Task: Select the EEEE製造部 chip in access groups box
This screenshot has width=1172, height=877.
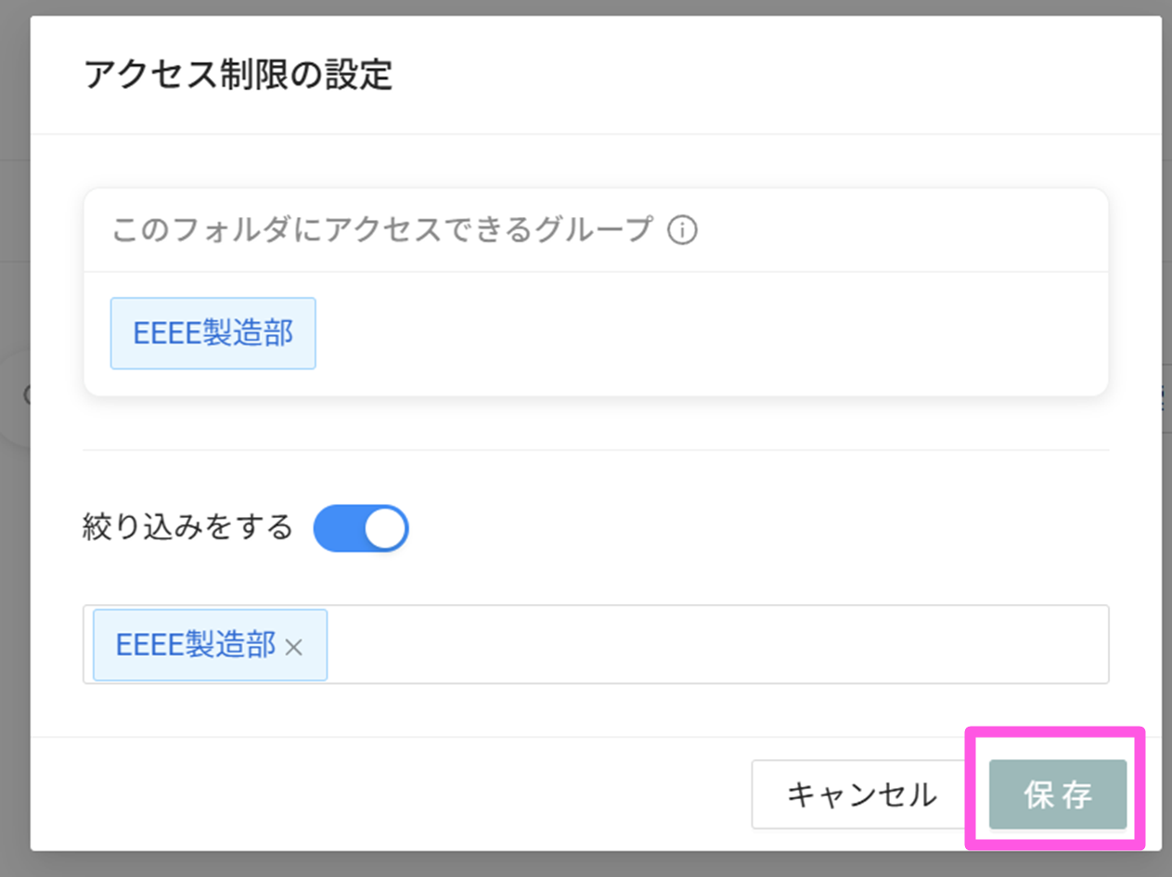Action: coord(213,333)
